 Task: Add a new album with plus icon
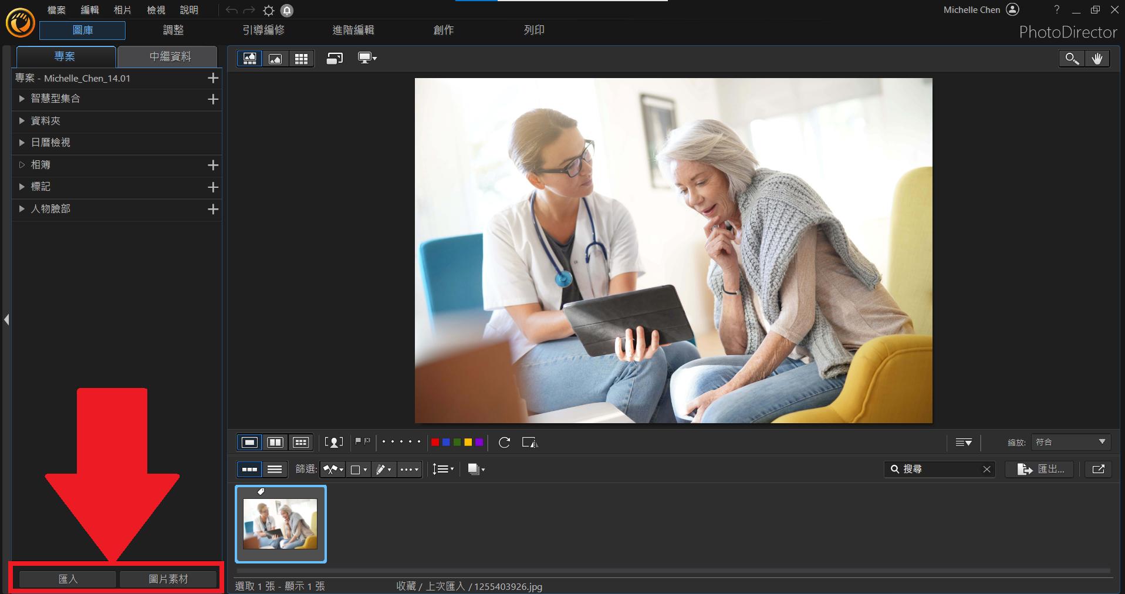(x=213, y=165)
